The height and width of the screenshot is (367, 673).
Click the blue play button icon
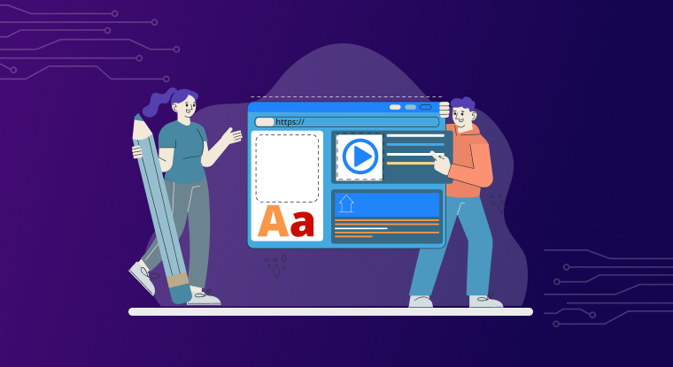click(x=360, y=157)
